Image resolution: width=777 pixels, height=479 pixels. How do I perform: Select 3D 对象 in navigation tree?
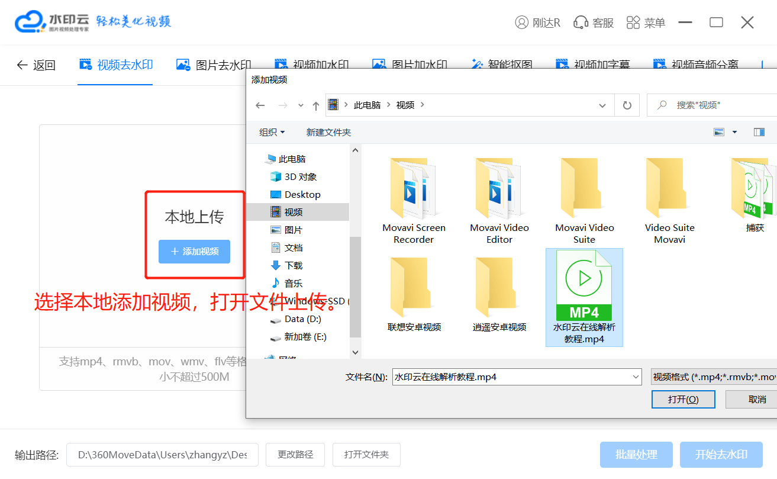click(301, 176)
